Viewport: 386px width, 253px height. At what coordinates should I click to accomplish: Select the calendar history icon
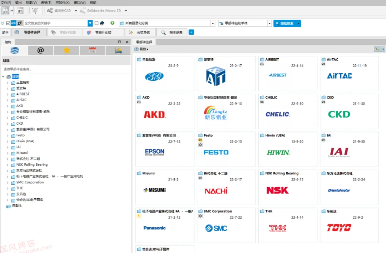[93, 50]
